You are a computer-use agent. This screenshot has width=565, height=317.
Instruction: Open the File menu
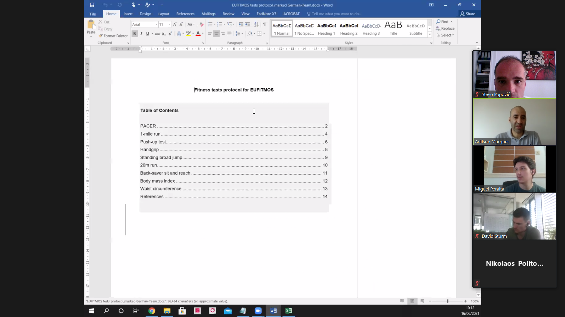tap(93, 14)
